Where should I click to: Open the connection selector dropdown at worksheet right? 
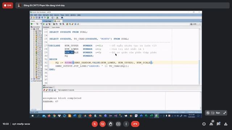coord(195,24)
